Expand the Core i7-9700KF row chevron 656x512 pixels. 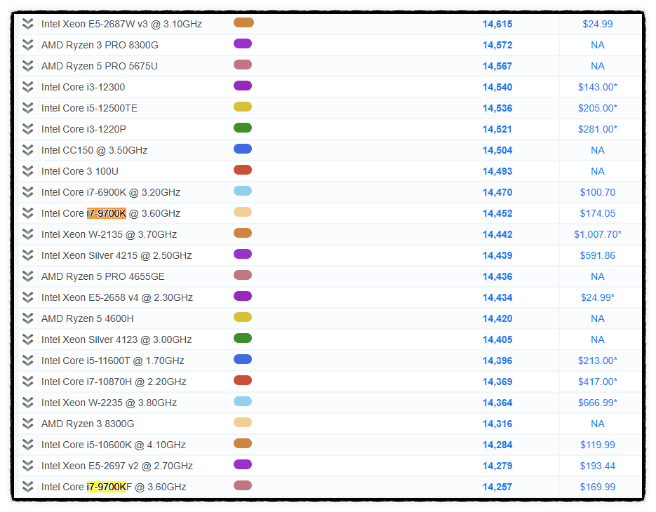coord(27,487)
